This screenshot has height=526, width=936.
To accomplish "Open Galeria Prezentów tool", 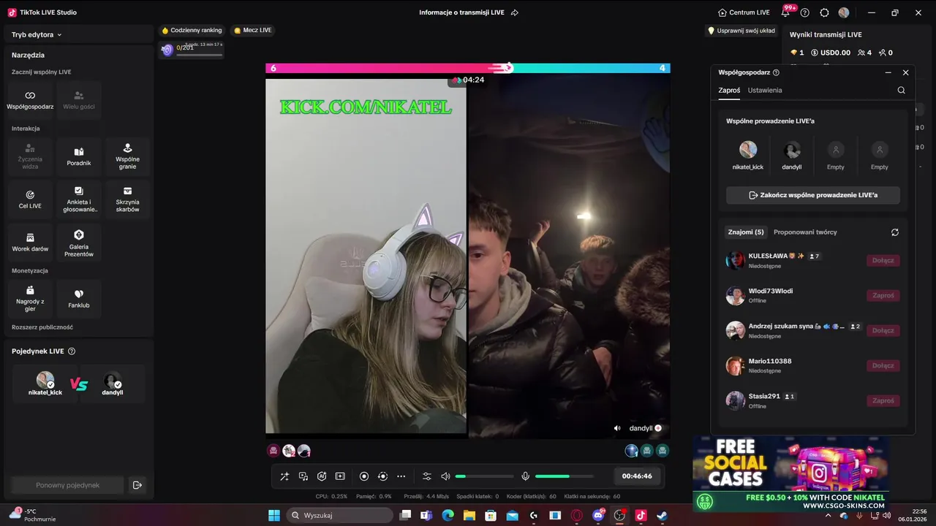I will [x=79, y=243].
